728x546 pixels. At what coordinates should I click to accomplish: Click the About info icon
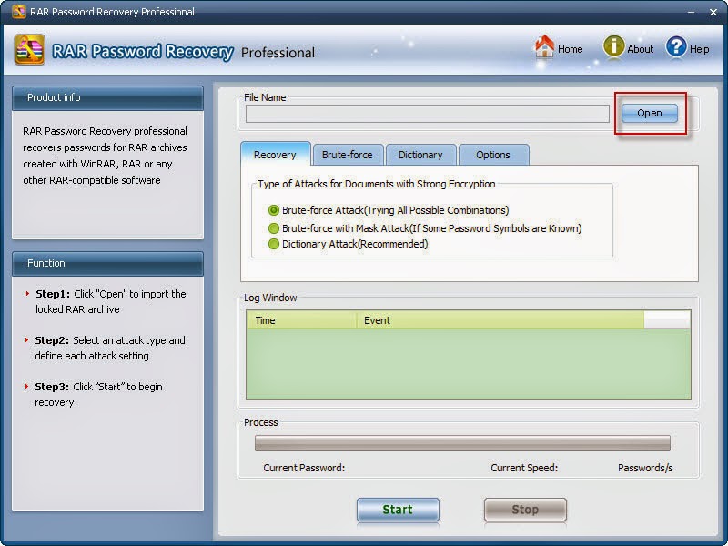[613, 46]
